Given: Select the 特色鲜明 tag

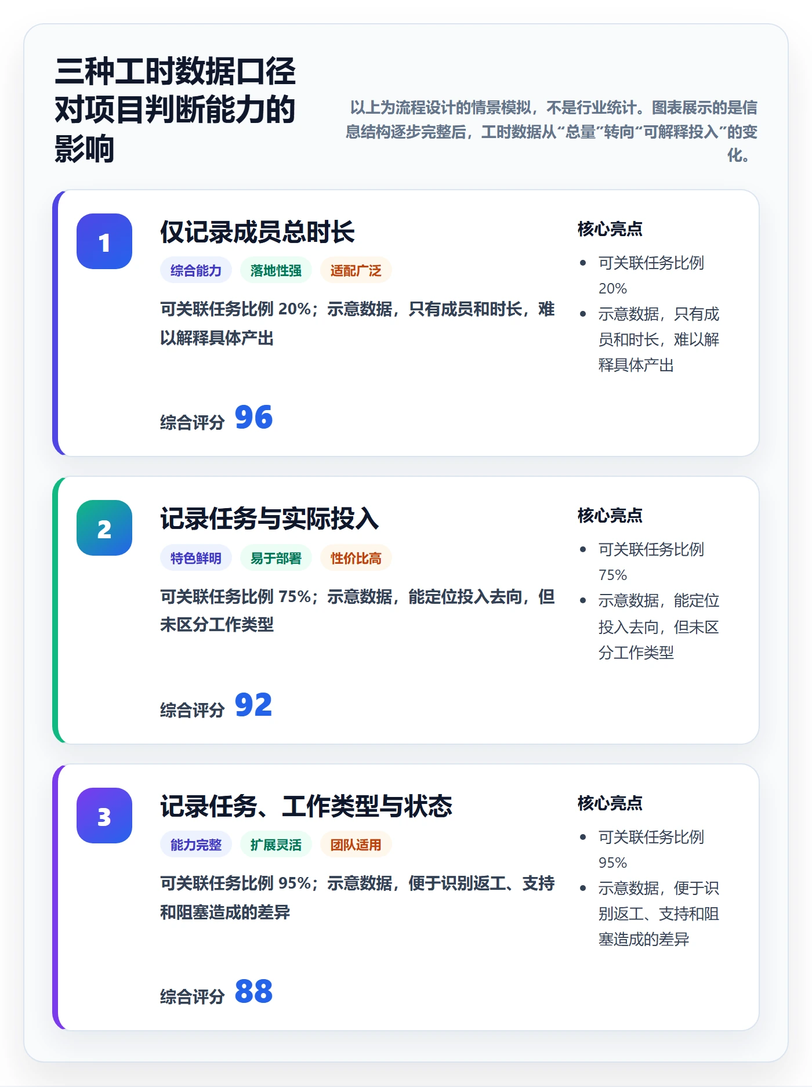Looking at the screenshot, I should coord(196,558).
